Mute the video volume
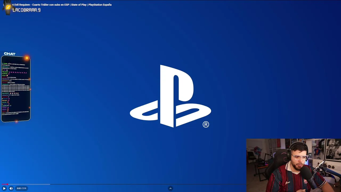Screen dimensions: 341x192 pos(11,188)
